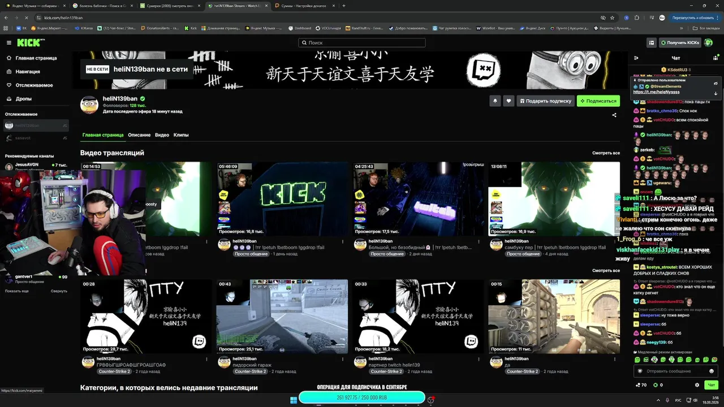Open the volume icon in system tray

695,400
